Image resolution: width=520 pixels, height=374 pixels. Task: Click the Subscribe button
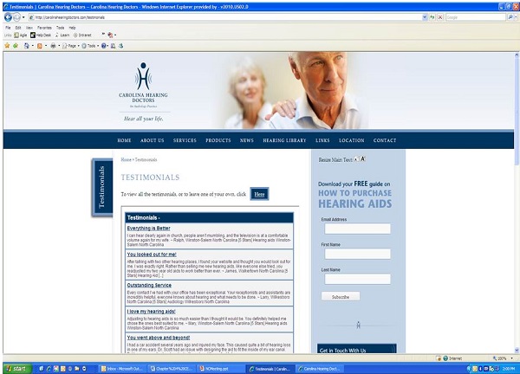coord(340,296)
